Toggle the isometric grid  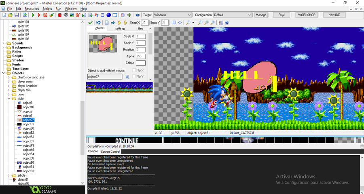point(180,23)
